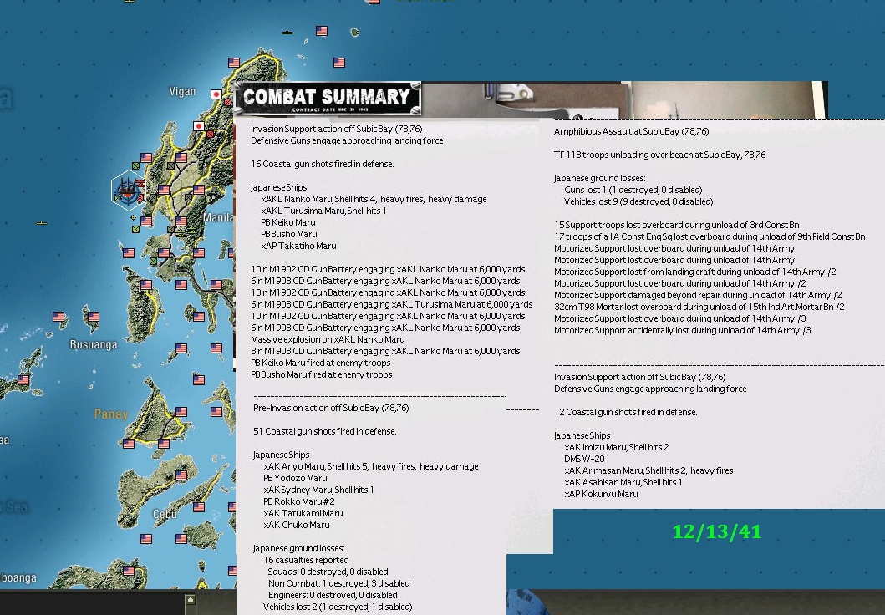Select the US flag next to the 'boanga' label

129,571
